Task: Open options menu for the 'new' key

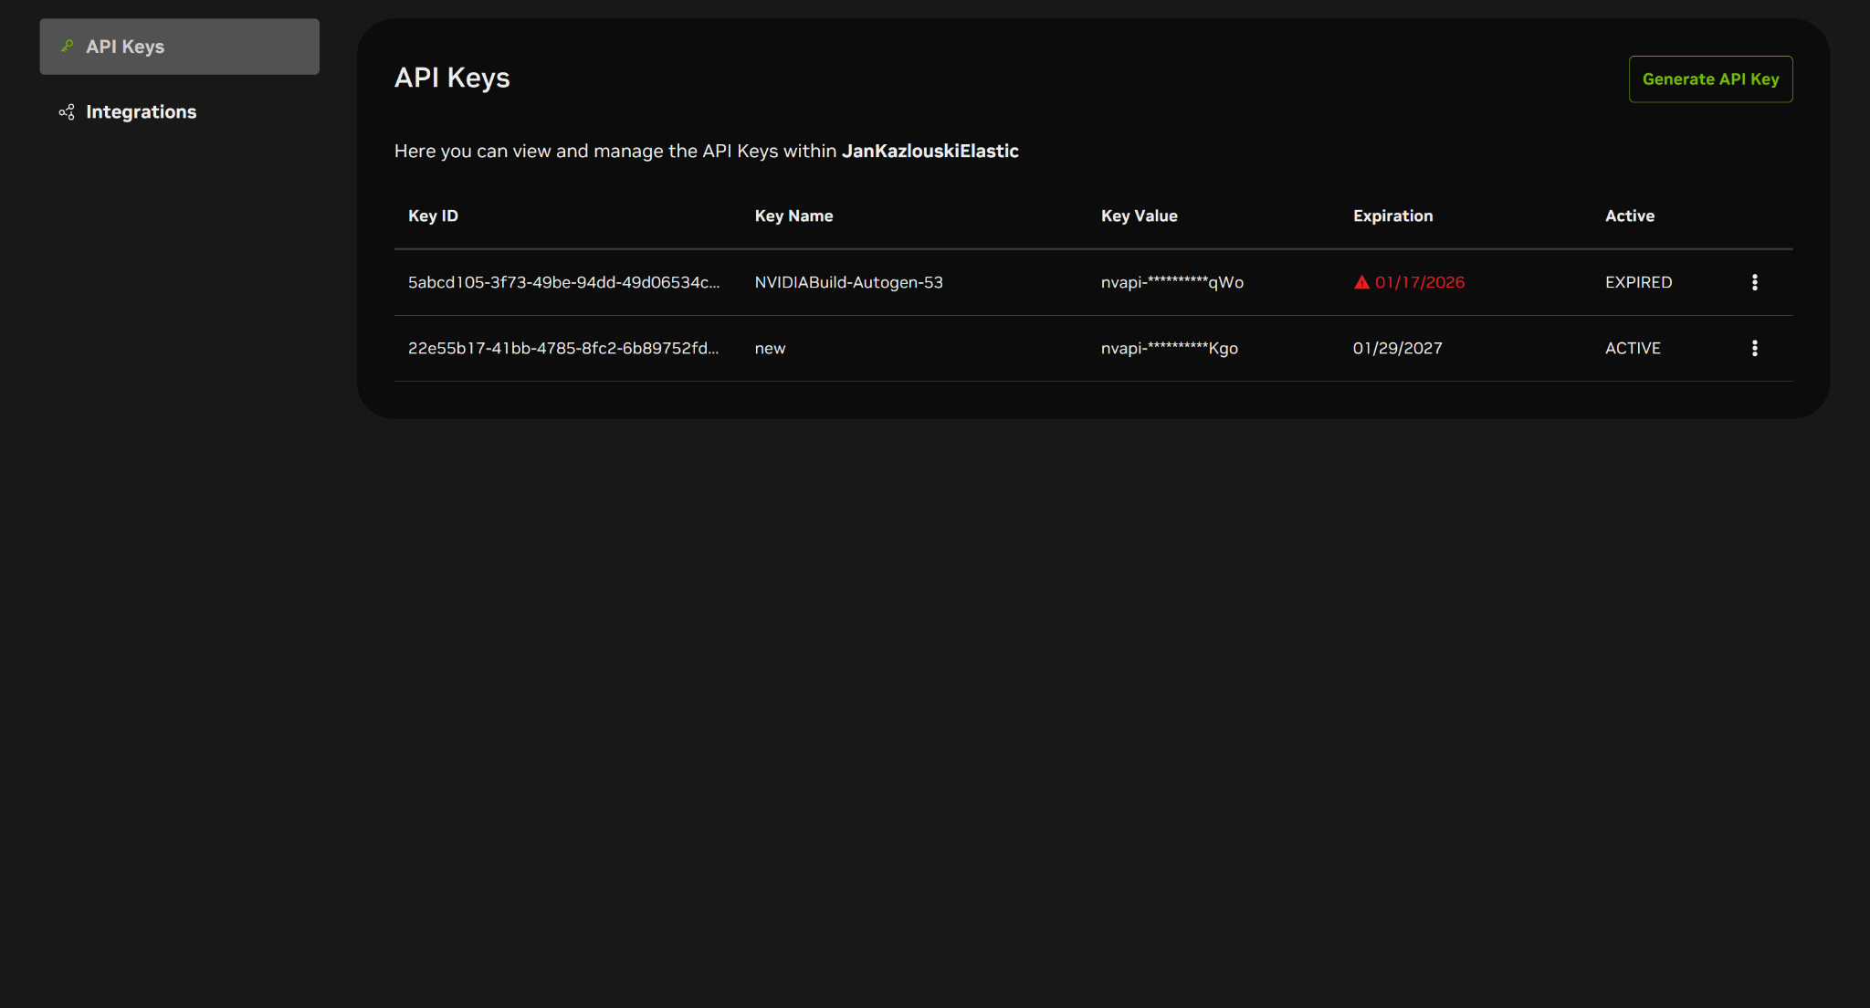Action: click(1754, 348)
